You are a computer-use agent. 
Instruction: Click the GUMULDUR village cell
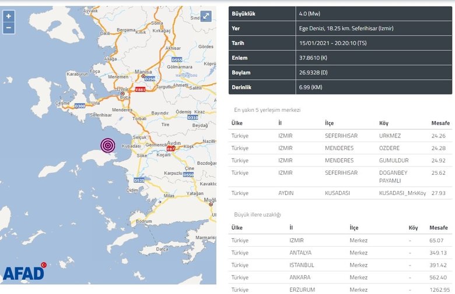pos(394,160)
